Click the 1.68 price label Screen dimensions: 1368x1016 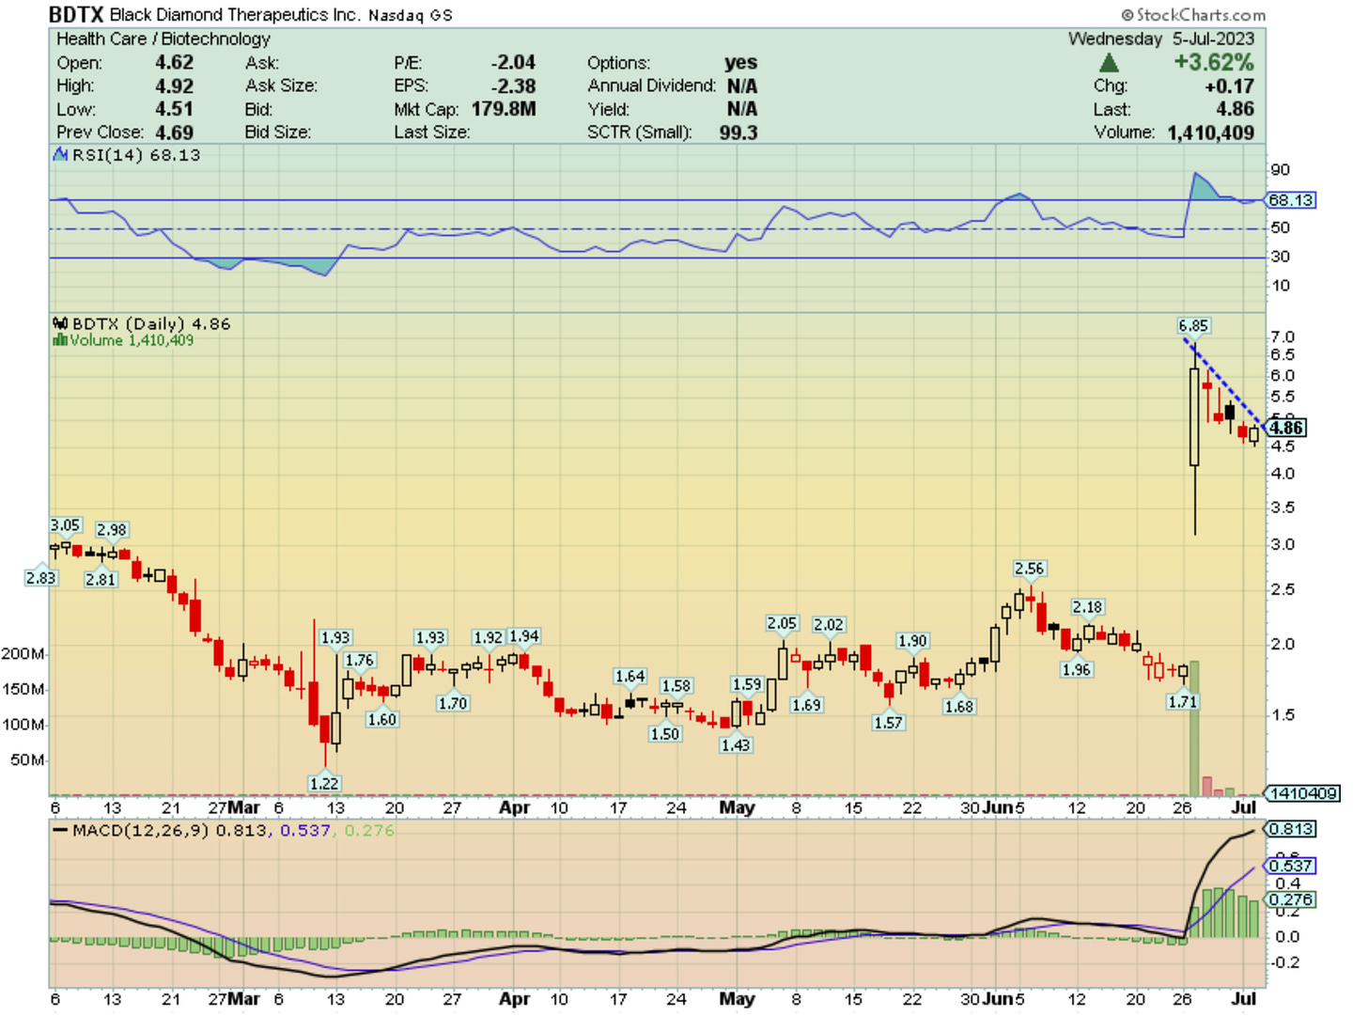click(x=959, y=706)
